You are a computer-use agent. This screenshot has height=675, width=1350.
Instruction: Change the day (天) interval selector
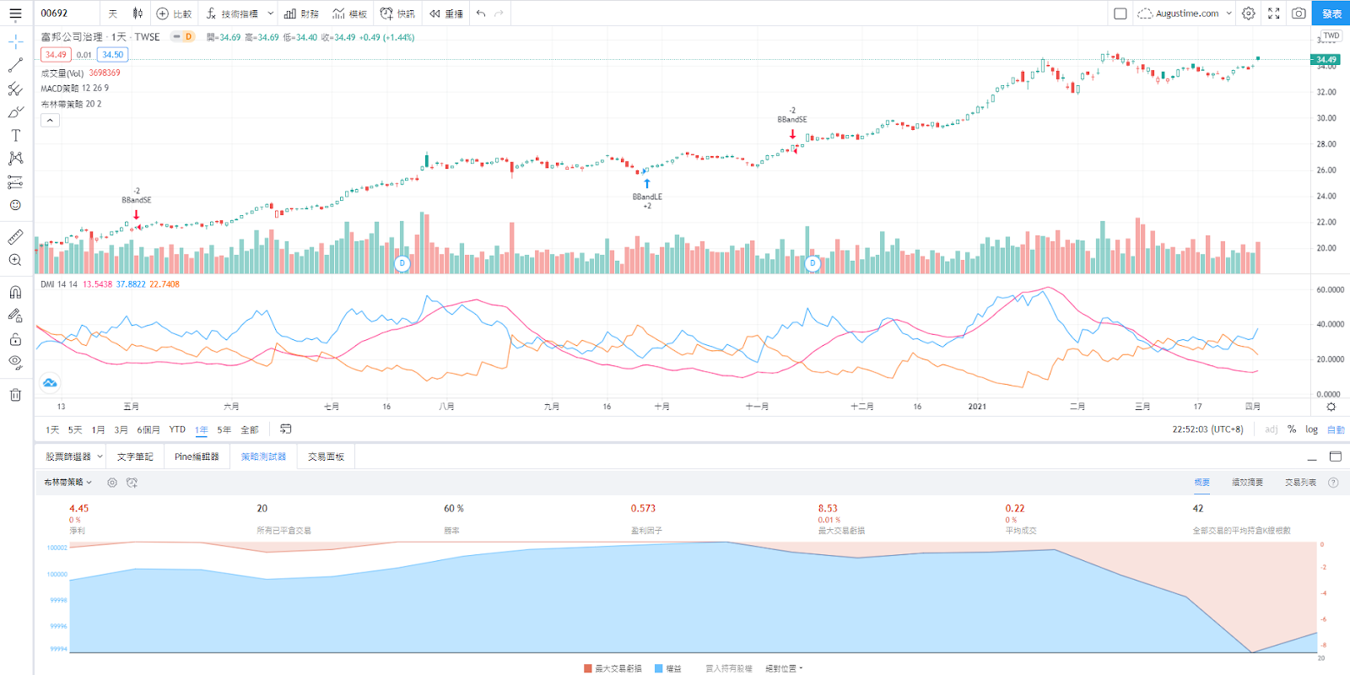point(113,13)
